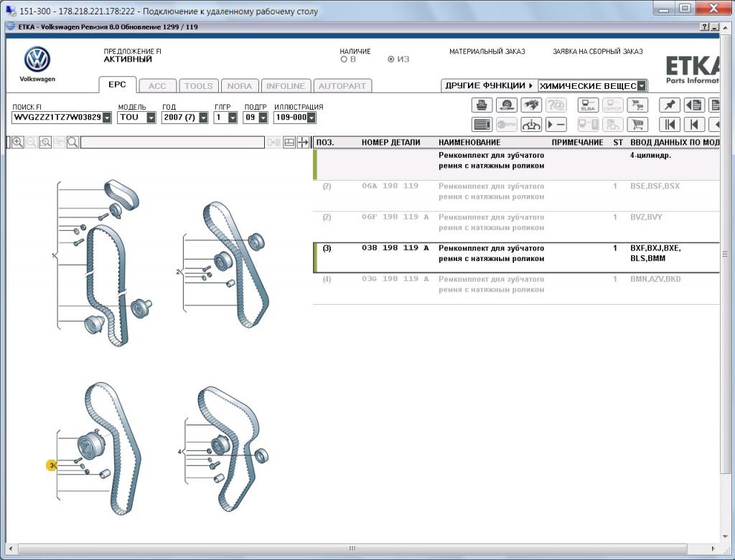
Task: Open the МОДЕЛЬ dropdown showing TOU
Action: click(x=151, y=118)
